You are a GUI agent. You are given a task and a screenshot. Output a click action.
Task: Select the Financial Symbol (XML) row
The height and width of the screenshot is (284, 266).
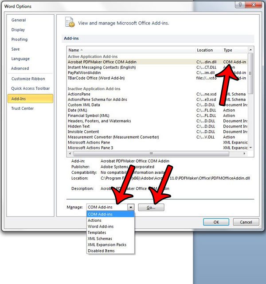tap(157, 116)
